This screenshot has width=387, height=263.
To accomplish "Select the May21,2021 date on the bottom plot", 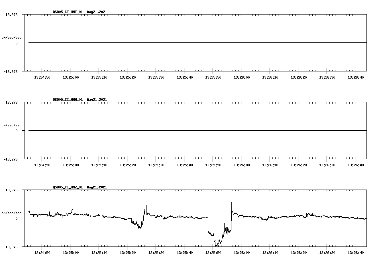I will [x=97, y=187].
